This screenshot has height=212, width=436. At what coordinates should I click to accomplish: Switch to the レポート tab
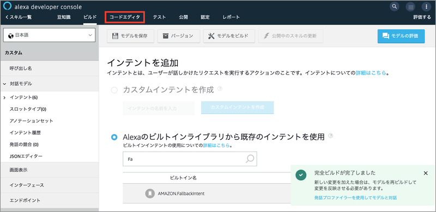(231, 17)
